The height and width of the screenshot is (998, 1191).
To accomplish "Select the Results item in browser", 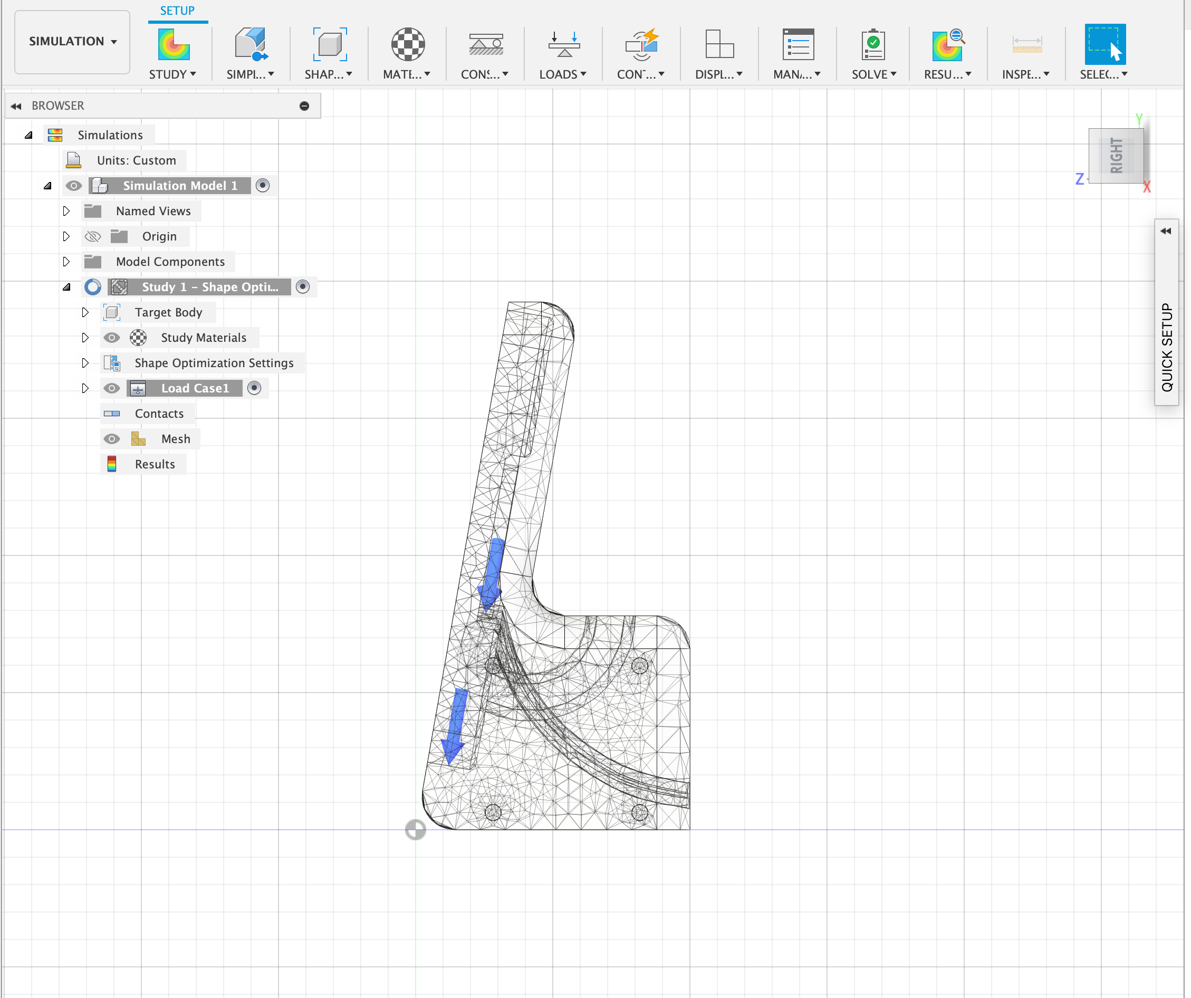I will click(154, 464).
